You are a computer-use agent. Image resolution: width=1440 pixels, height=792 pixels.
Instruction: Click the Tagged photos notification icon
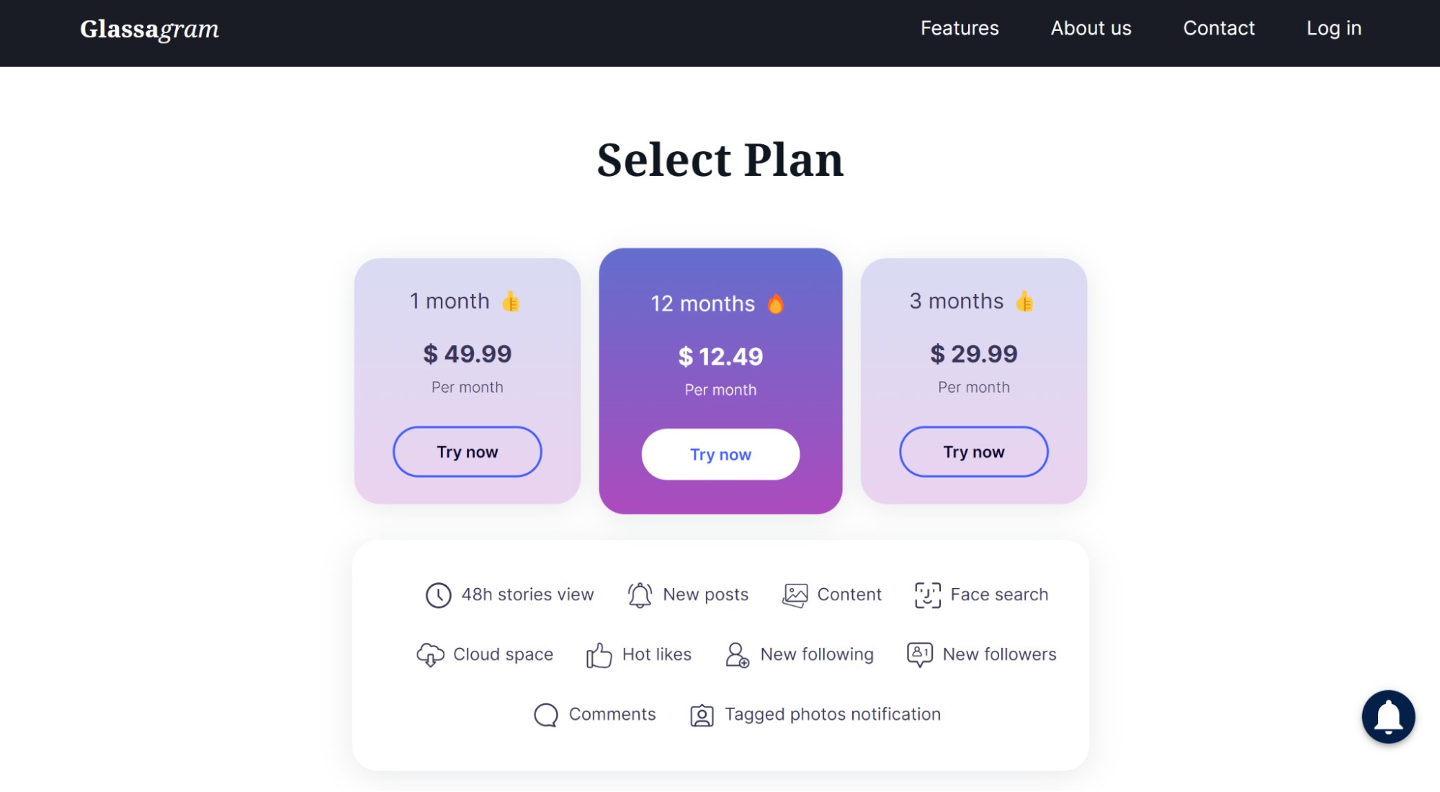(702, 715)
